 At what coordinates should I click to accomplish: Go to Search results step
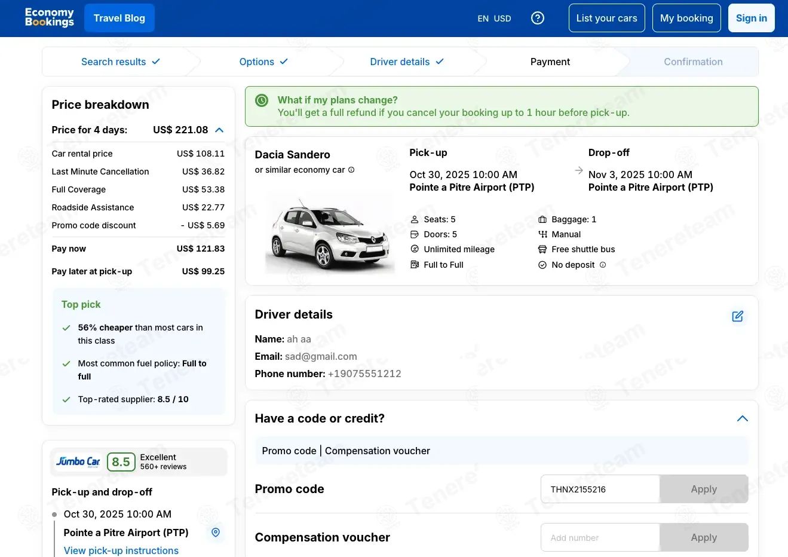[x=121, y=62]
